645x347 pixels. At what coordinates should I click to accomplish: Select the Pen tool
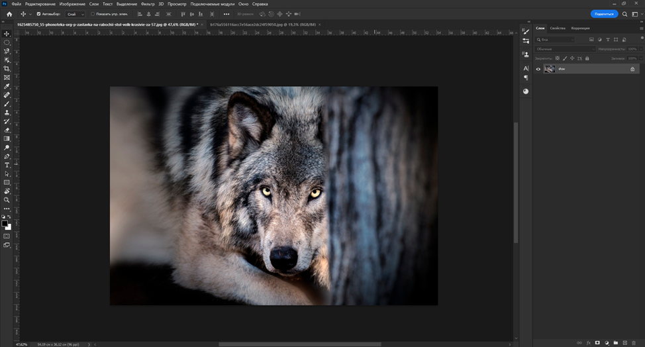point(7,156)
